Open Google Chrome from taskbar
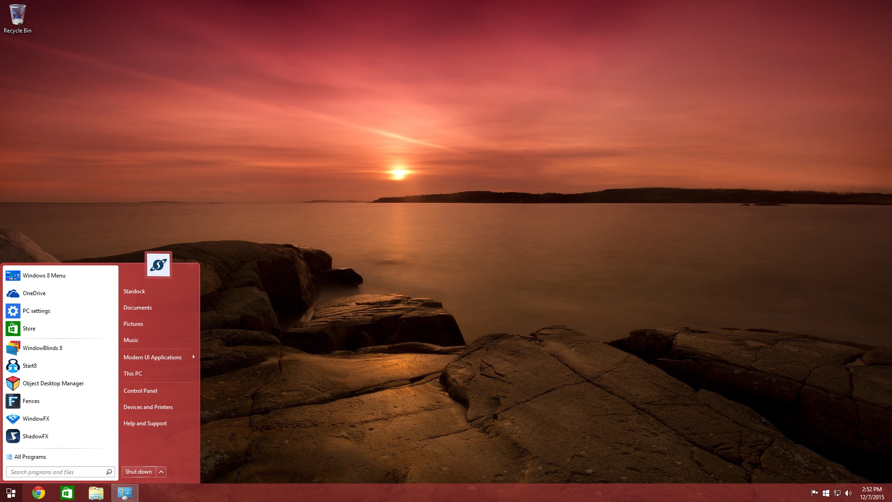This screenshot has width=892, height=502. coord(39,493)
